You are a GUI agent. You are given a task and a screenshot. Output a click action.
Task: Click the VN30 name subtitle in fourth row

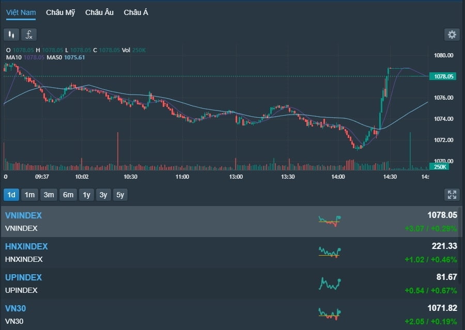pyautogui.click(x=14, y=321)
